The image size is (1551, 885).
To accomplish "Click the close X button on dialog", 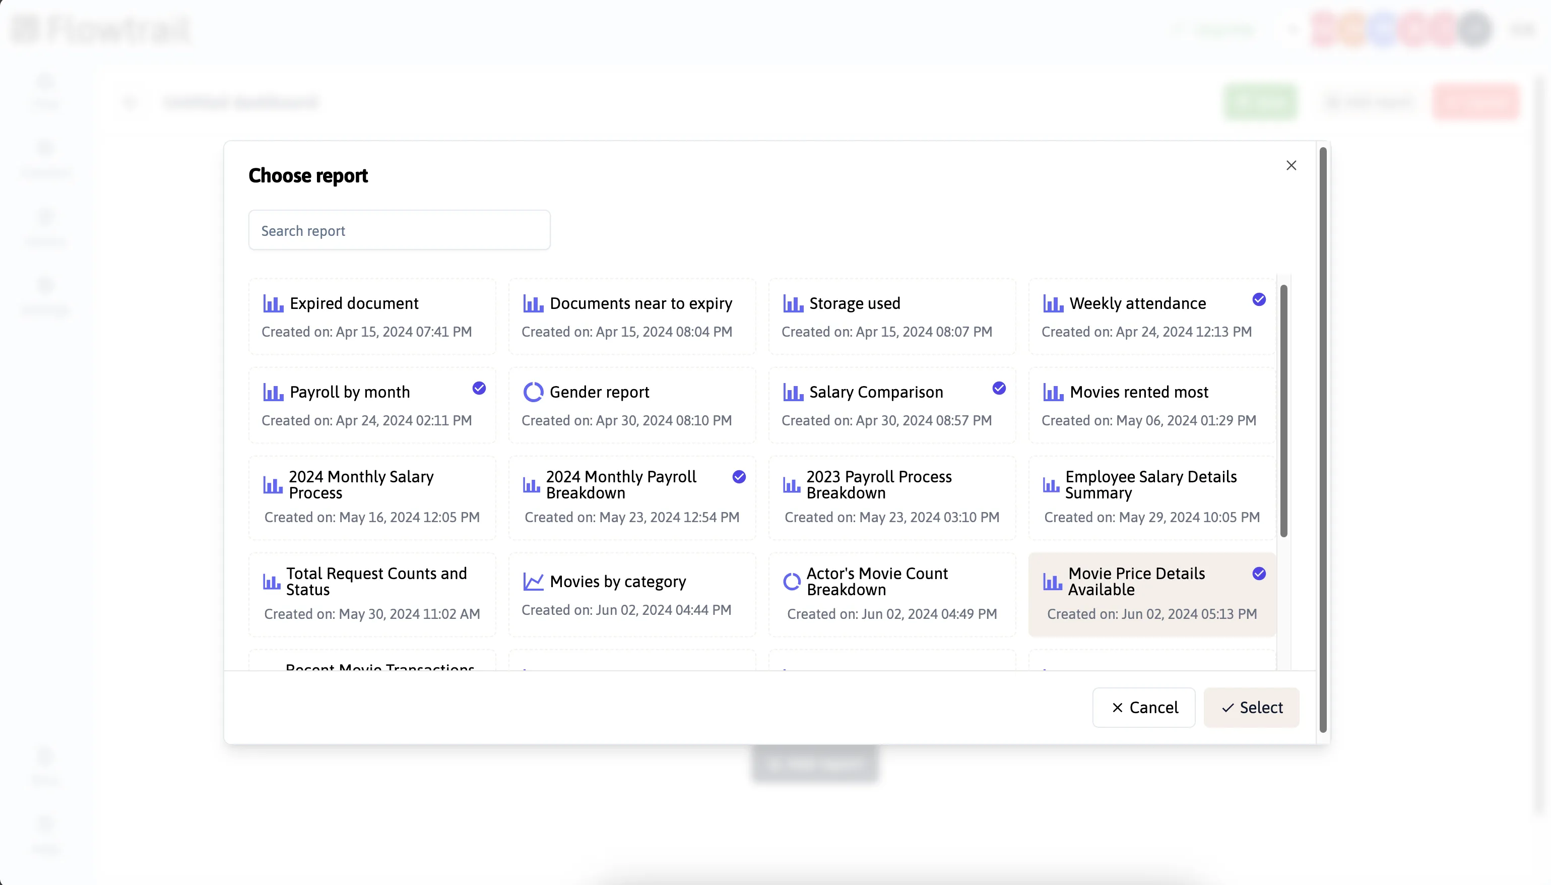I will 1292,165.
